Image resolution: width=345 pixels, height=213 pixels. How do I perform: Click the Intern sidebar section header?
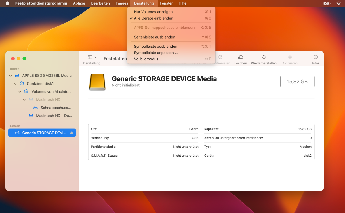(x=14, y=69)
